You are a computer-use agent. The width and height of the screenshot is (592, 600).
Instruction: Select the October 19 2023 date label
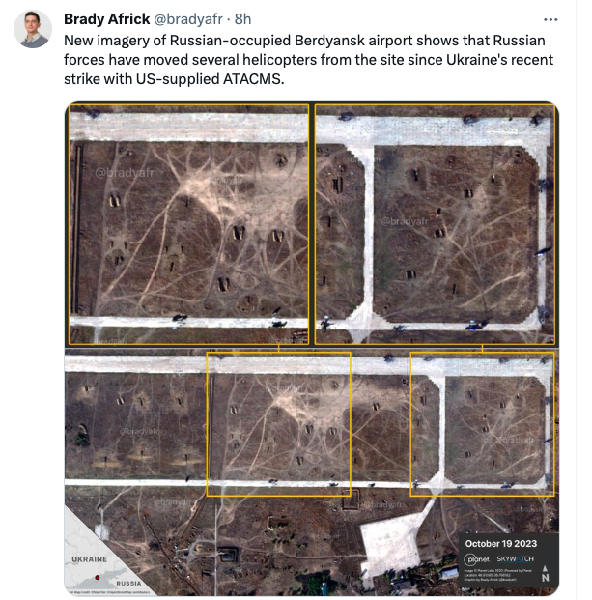pyautogui.click(x=501, y=544)
